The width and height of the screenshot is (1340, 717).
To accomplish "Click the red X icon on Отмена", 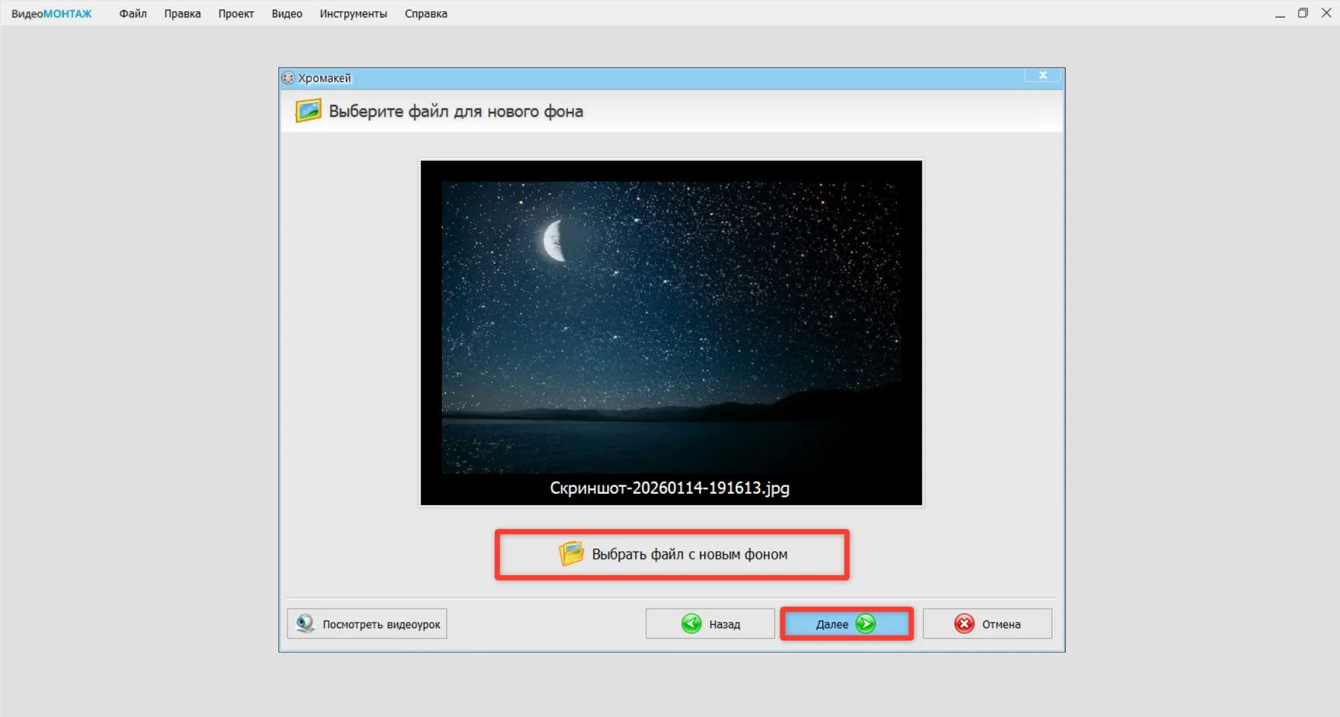I will pos(964,624).
